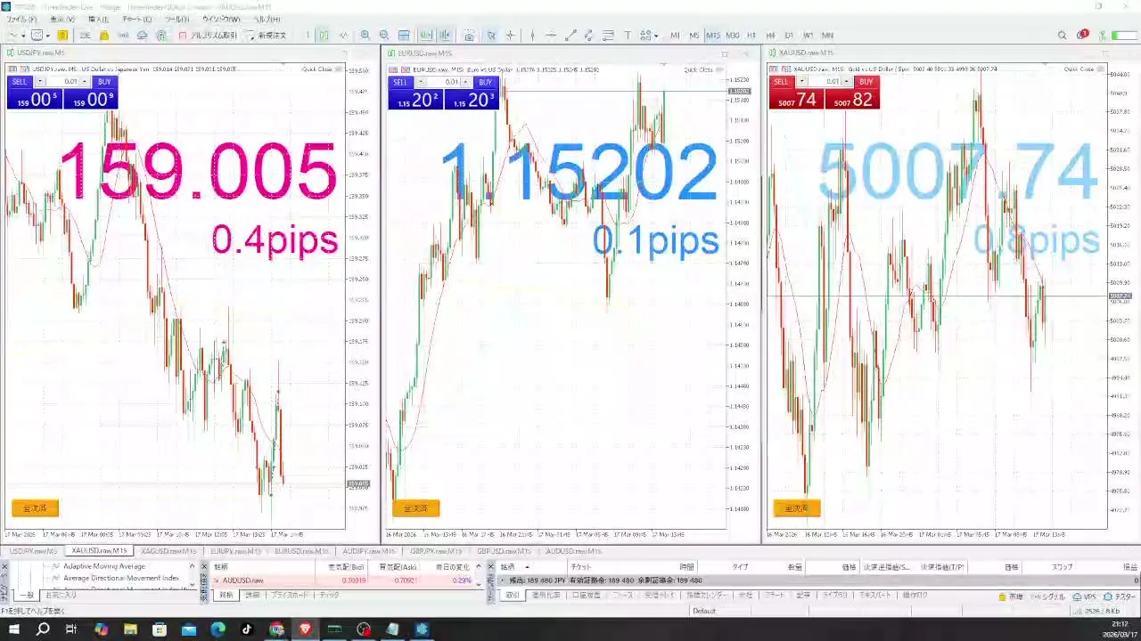Open the お気に入り tab in Navigator
1141x641 pixels.
coord(61,595)
